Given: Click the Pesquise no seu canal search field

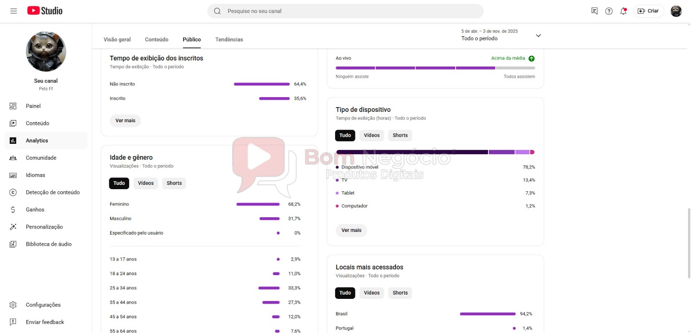Looking at the screenshot, I should click(345, 11).
